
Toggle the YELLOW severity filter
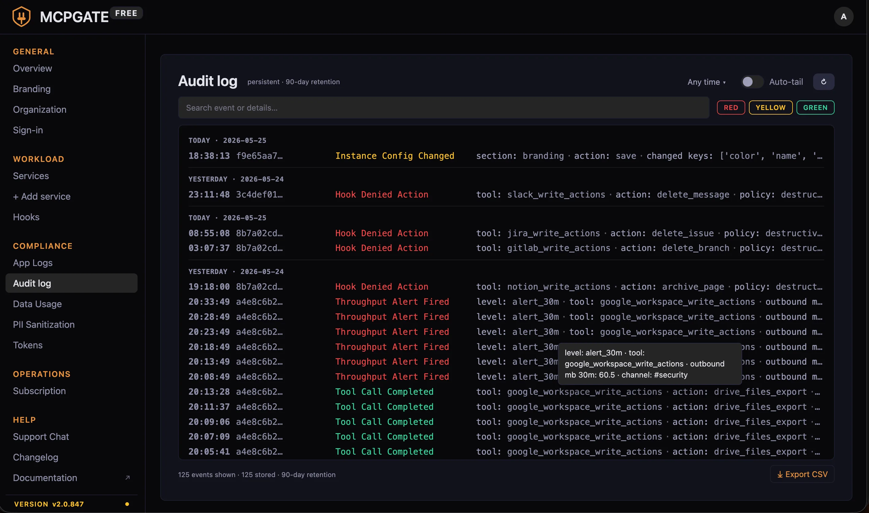point(770,108)
